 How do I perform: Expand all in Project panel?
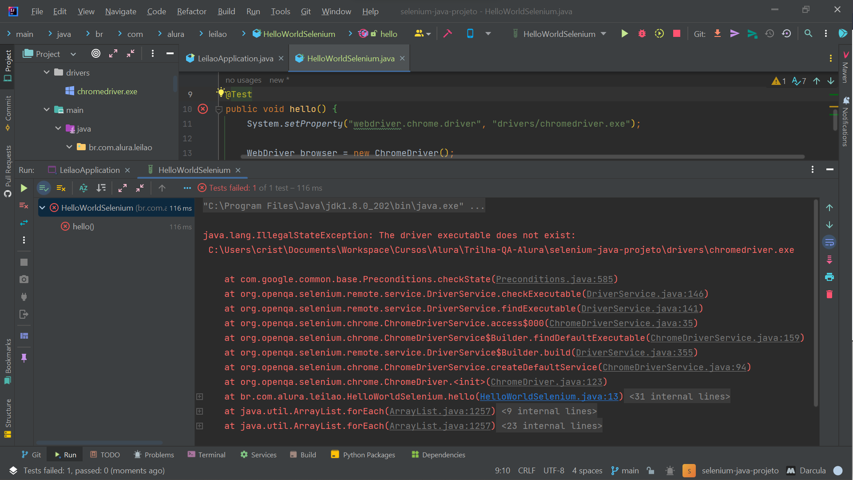click(113, 54)
